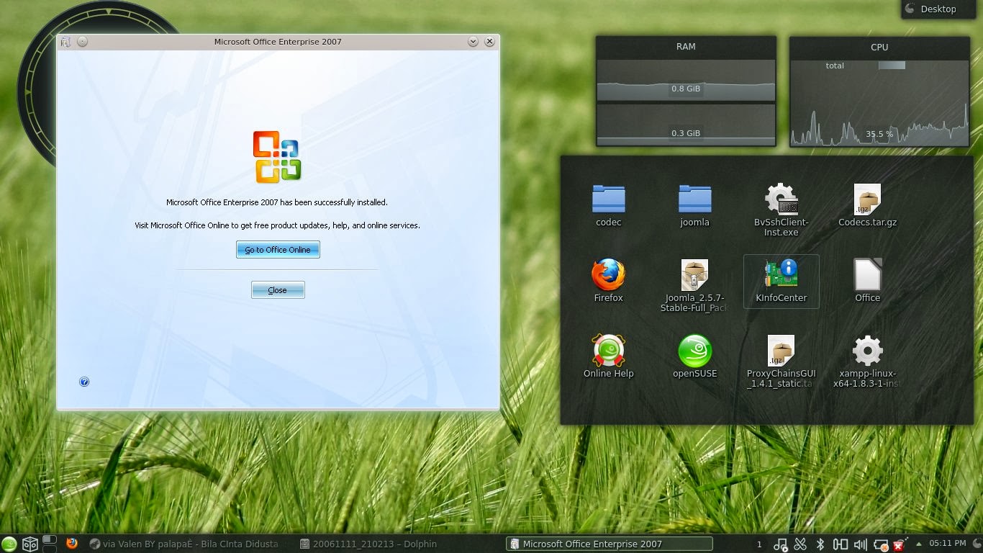Click the Go to Office Online button
This screenshot has width=983, height=553.
coord(278,249)
